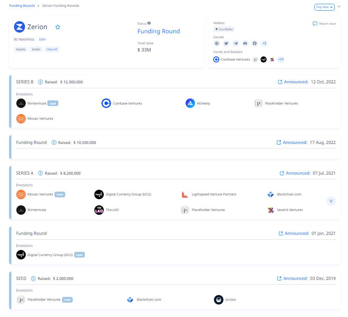Click the Coinbase Ventures logo under Funds and Backers
348x317 pixels.
pos(216,59)
